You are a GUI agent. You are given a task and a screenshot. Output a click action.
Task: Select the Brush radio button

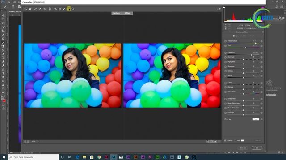[x=249, y=36]
